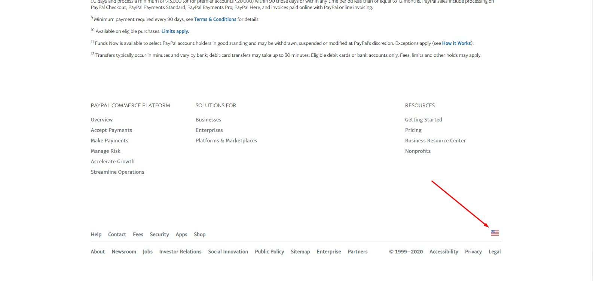
Task: Open the Enterprises solutions link
Action: tap(209, 130)
